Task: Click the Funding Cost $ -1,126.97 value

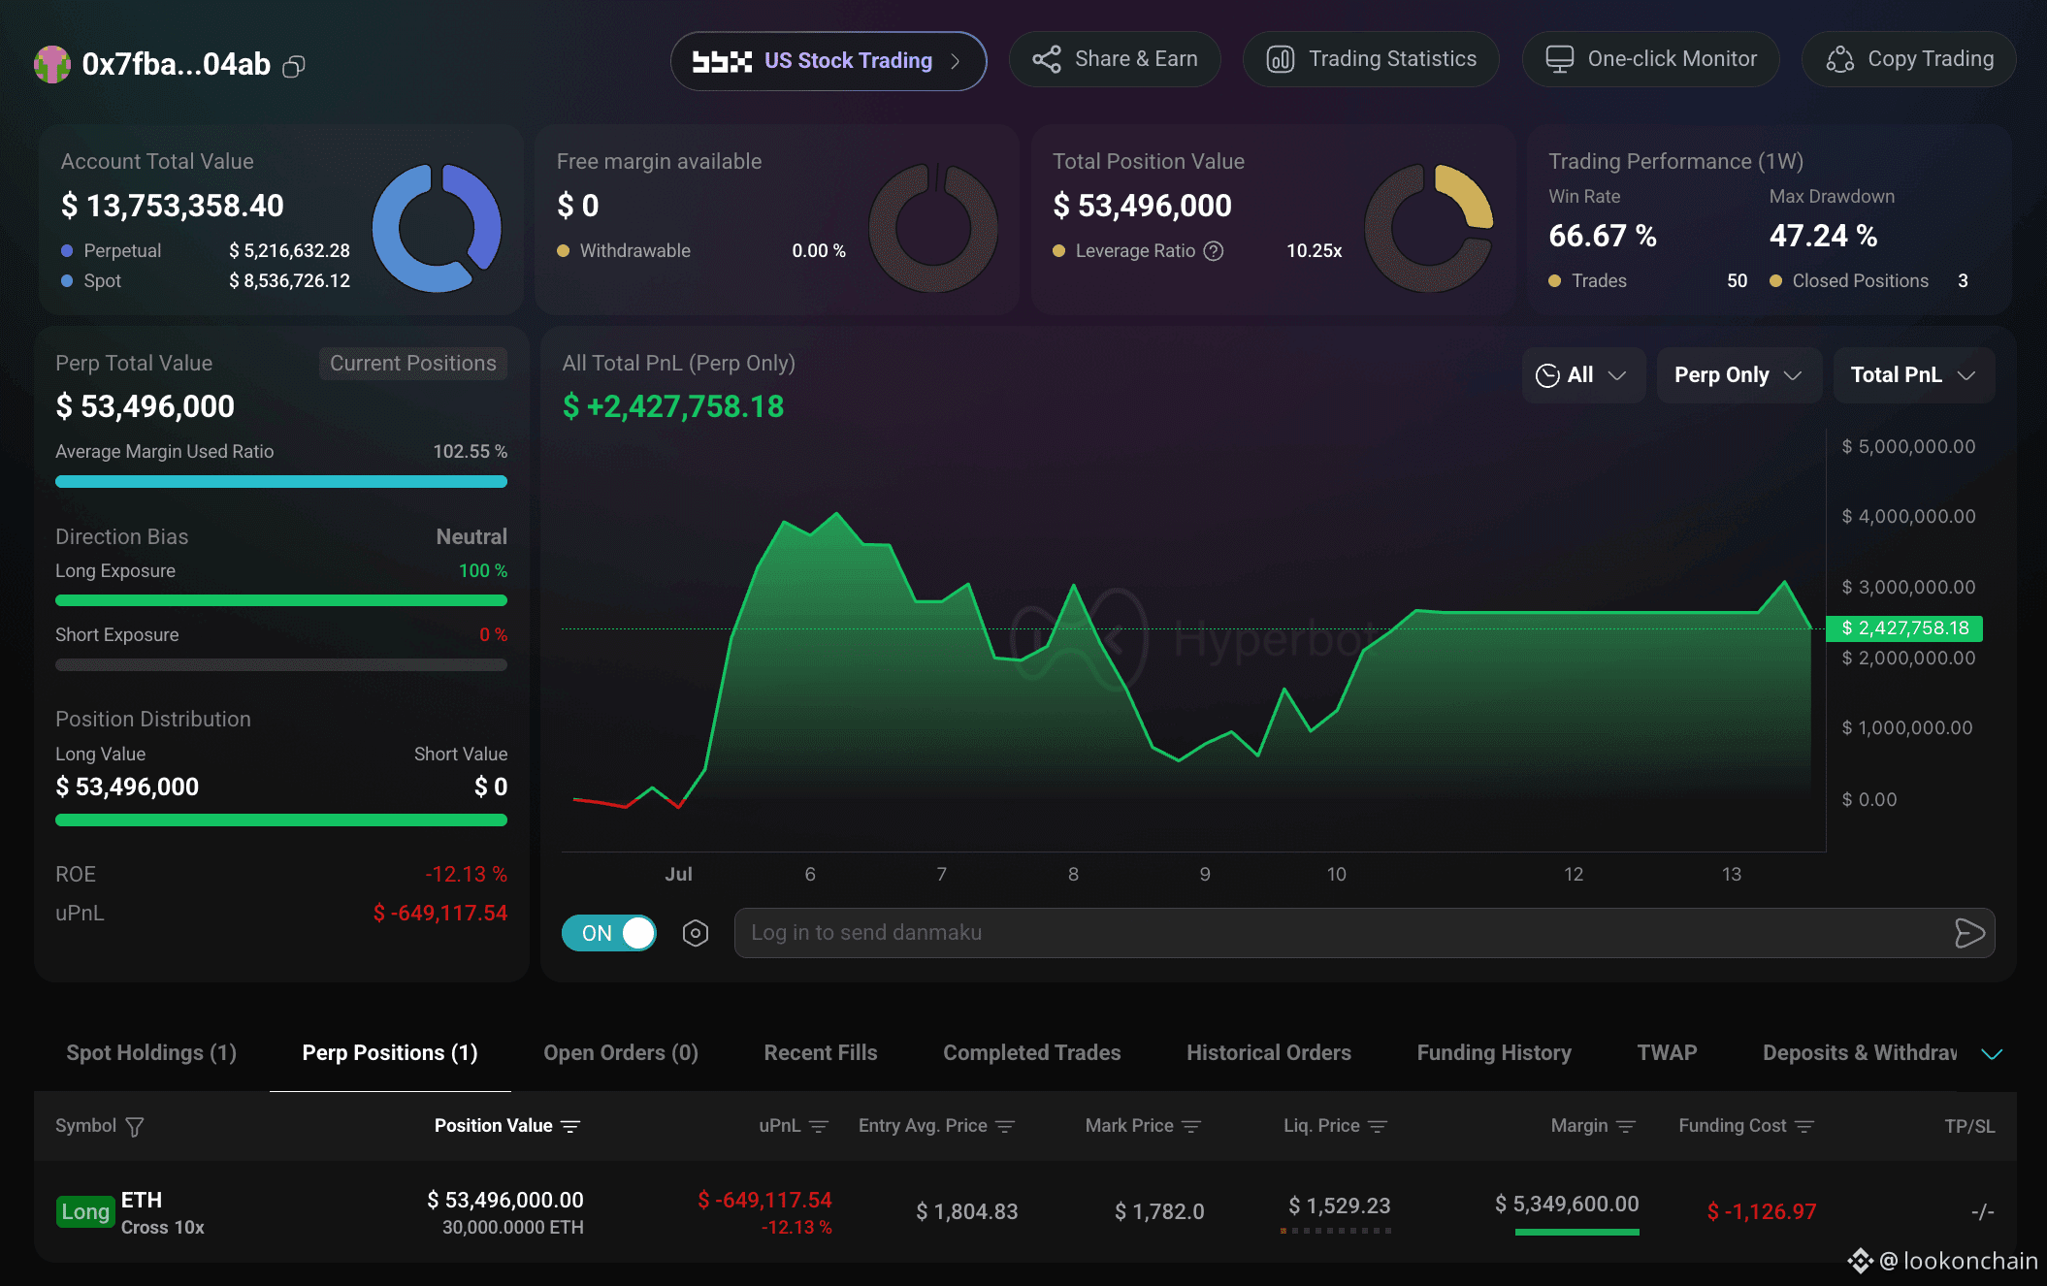Action: click(x=1762, y=1211)
